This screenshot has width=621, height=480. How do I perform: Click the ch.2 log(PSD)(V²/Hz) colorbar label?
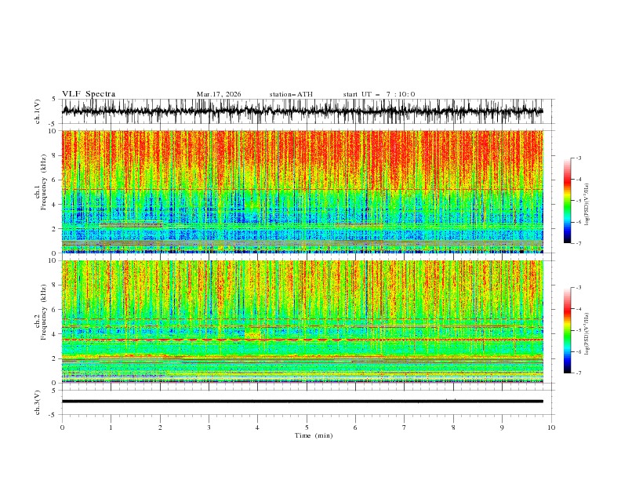click(587, 334)
